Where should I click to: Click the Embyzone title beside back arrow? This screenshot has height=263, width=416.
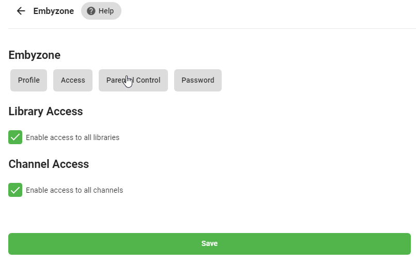point(54,11)
